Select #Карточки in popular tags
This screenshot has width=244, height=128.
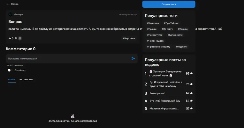pyautogui.click(x=153, y=23)
